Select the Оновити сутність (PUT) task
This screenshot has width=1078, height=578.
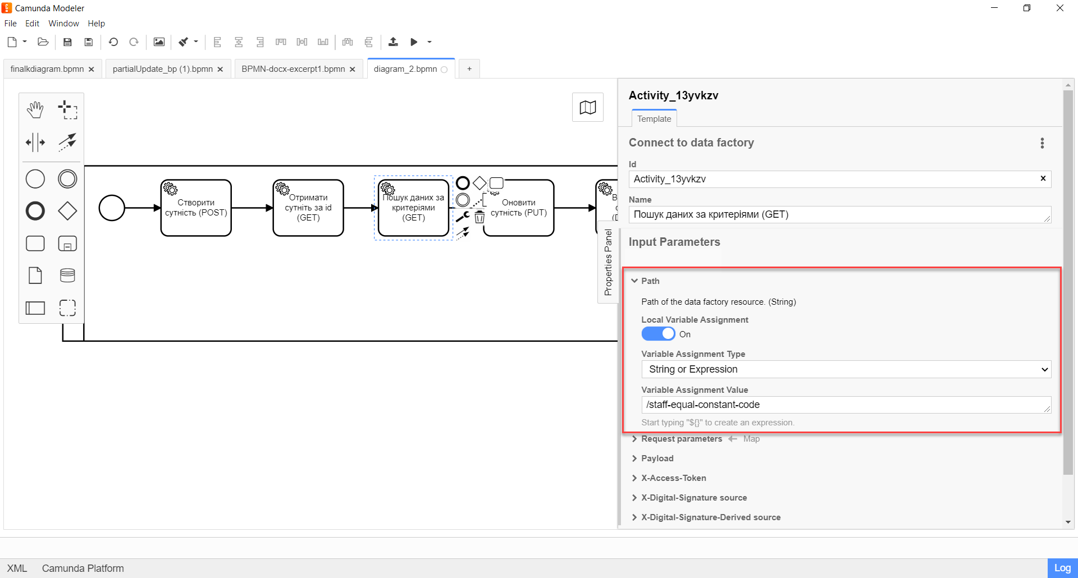519,208
